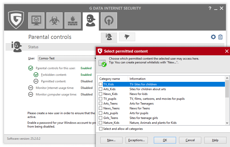Screen dimensions: 230x147
Task: Switch to the filter funnel tab
Action: [x=127, y=37]
